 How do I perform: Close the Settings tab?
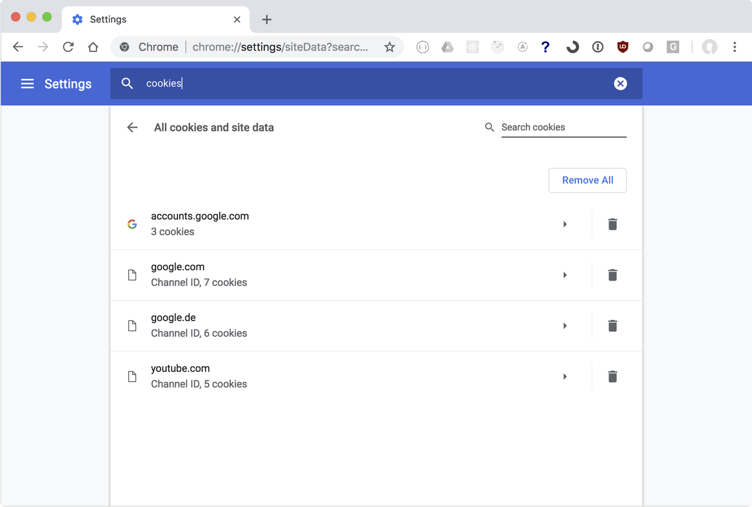coord(237,19)
